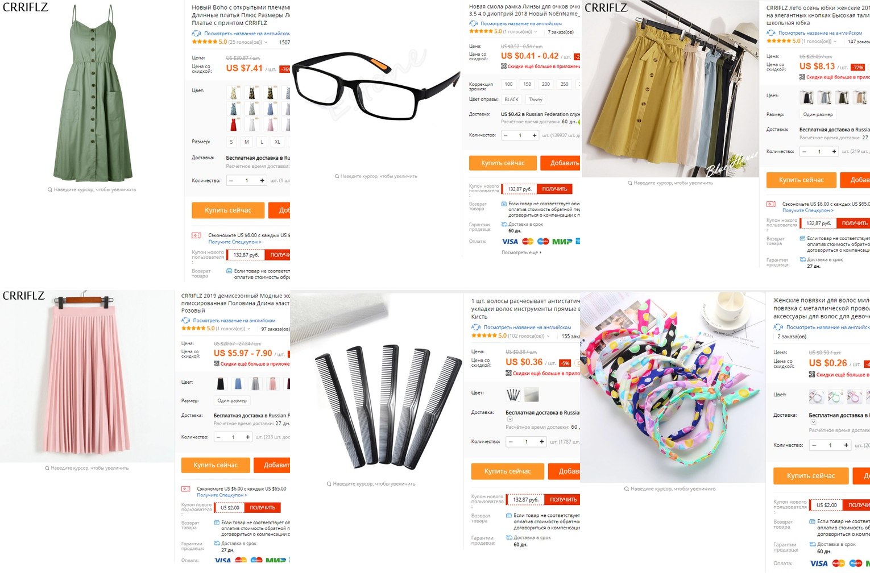Pick the black color swatch for the pleated skirt

coord(221,384)
